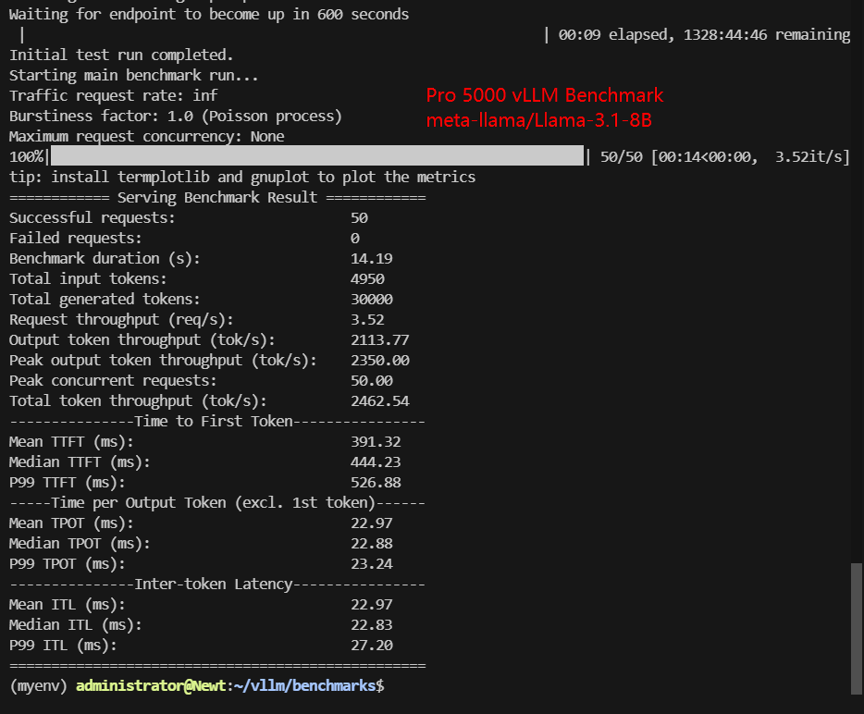864x714 pixels.
Task: Click the peak output throughput value 2350.00
Action: pyautogui.click(x=379, y=361)
